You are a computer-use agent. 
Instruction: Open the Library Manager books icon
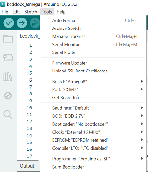click(x=8, y=77)
